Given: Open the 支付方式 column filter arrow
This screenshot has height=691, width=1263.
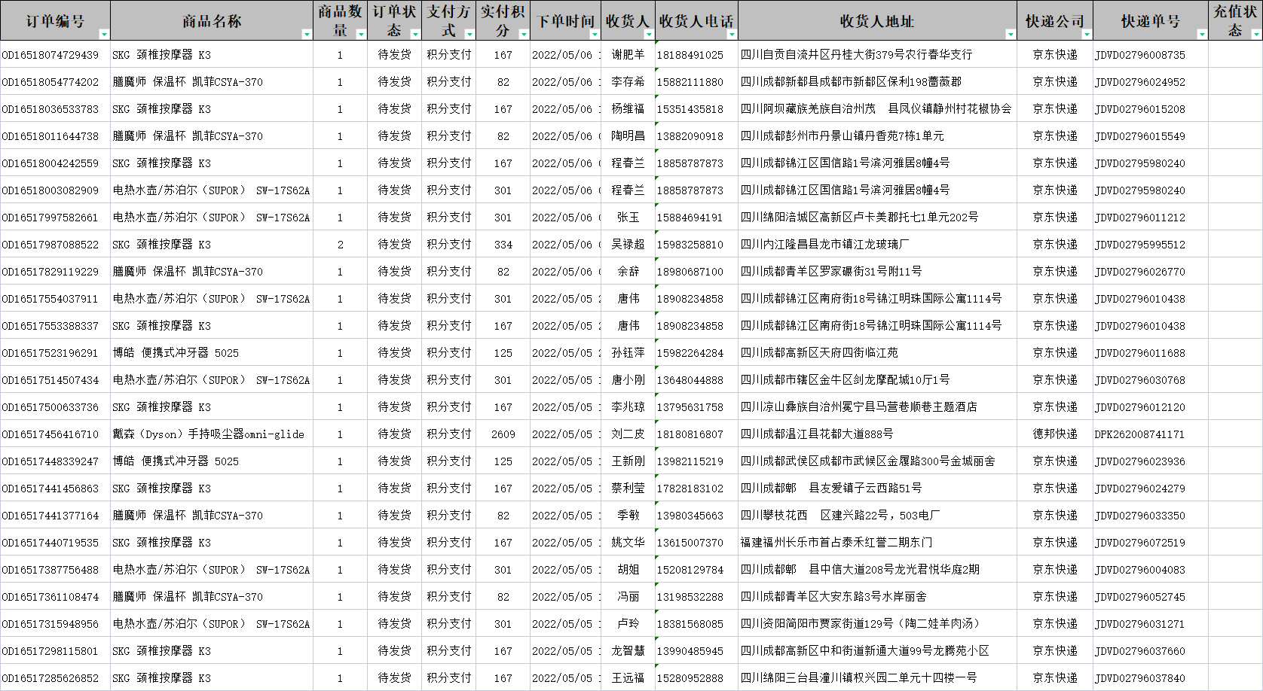Looking at the screenshot, I should 469,35.
